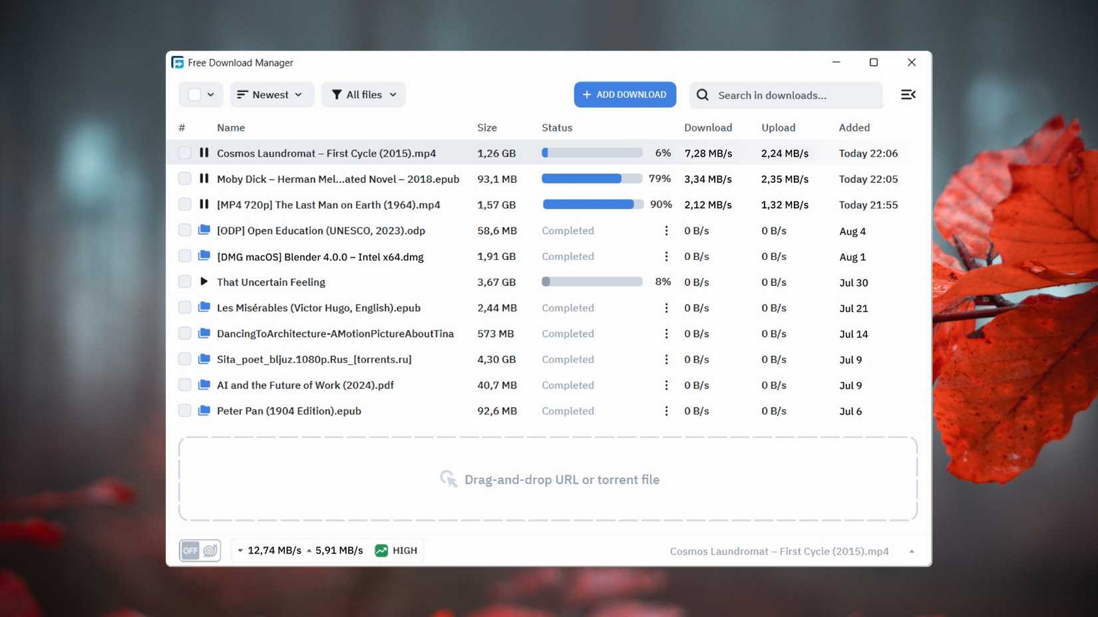Switch the OFF speed-limit toggle on
Viewport: 1098px width, 617px height.
tap(190, 551)
